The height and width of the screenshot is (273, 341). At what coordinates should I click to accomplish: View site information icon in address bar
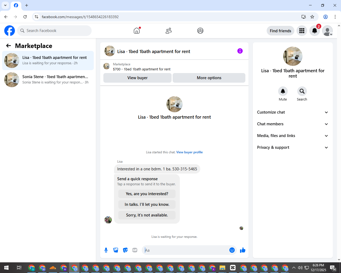pyautogui.click(x=37, y=17)
